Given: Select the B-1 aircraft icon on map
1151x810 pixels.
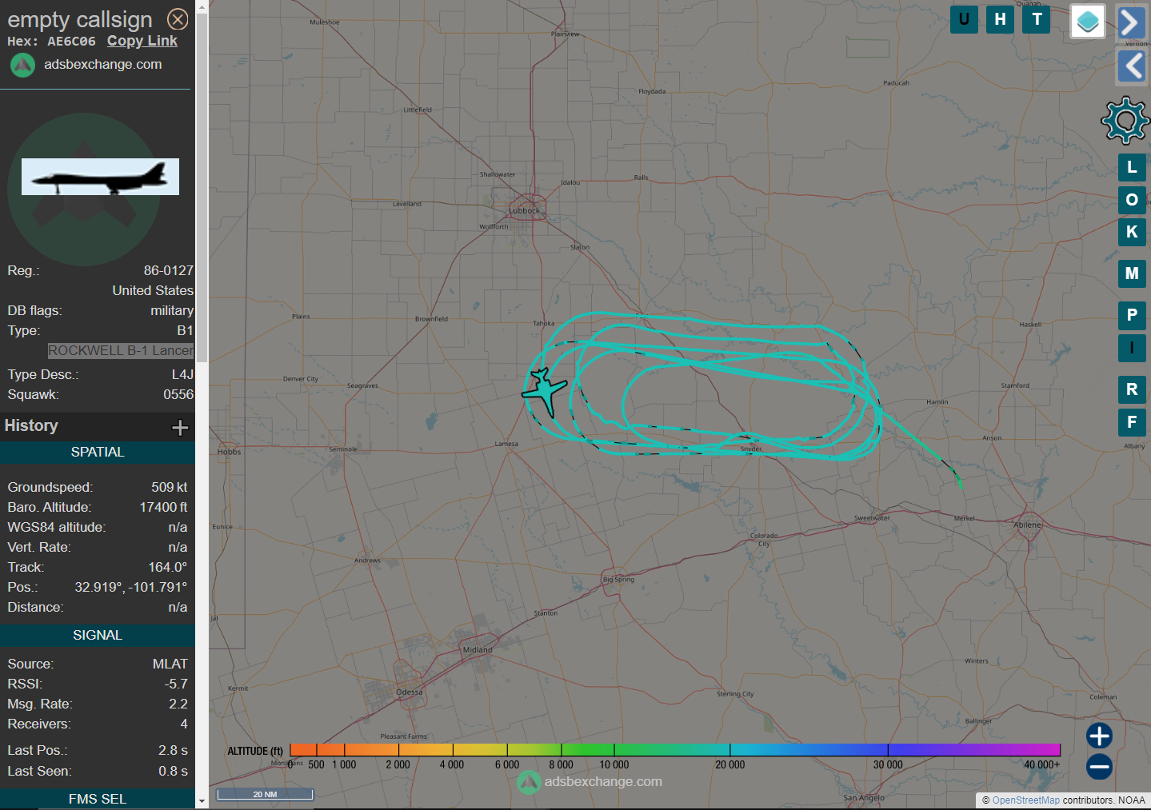Looking at the screenshot, I should tap(546, 391).
